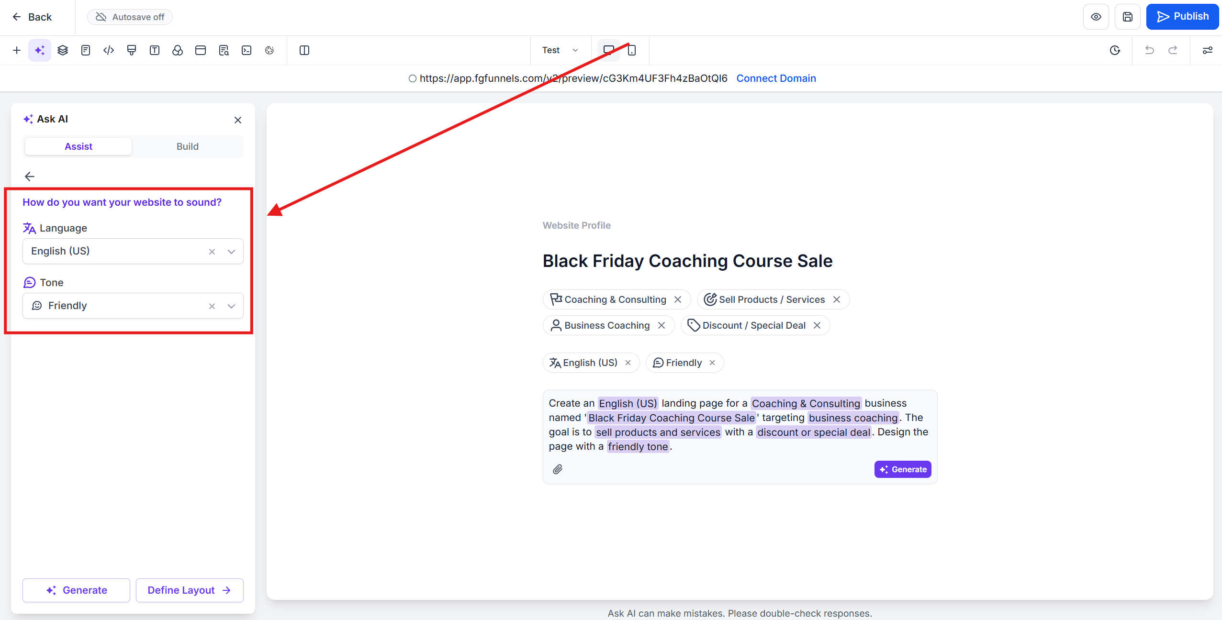The height and width of the screenshot is (620, 1222).
Task: Toggle the preview eye button
Action: point(1096,17)
